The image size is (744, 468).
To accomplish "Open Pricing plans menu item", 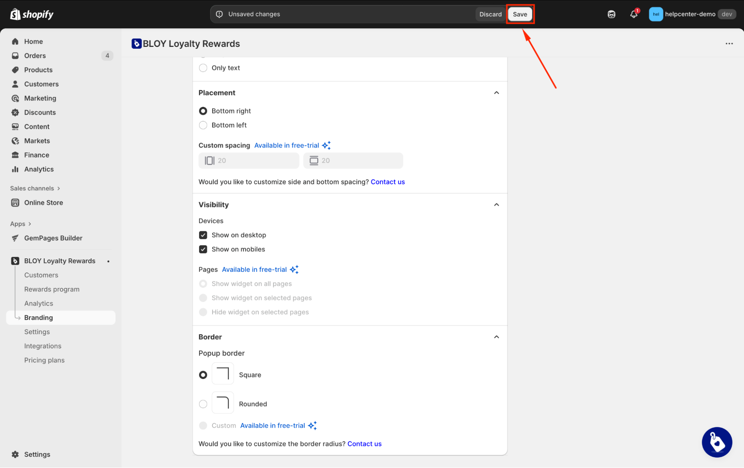I will (44, 360).
